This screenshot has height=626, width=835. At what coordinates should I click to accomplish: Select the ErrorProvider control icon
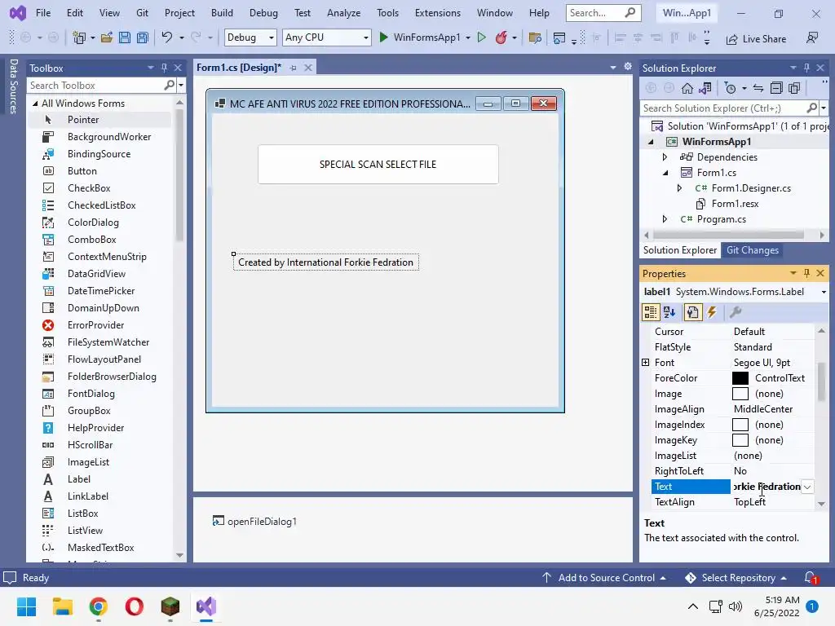(x=48, y=325)
